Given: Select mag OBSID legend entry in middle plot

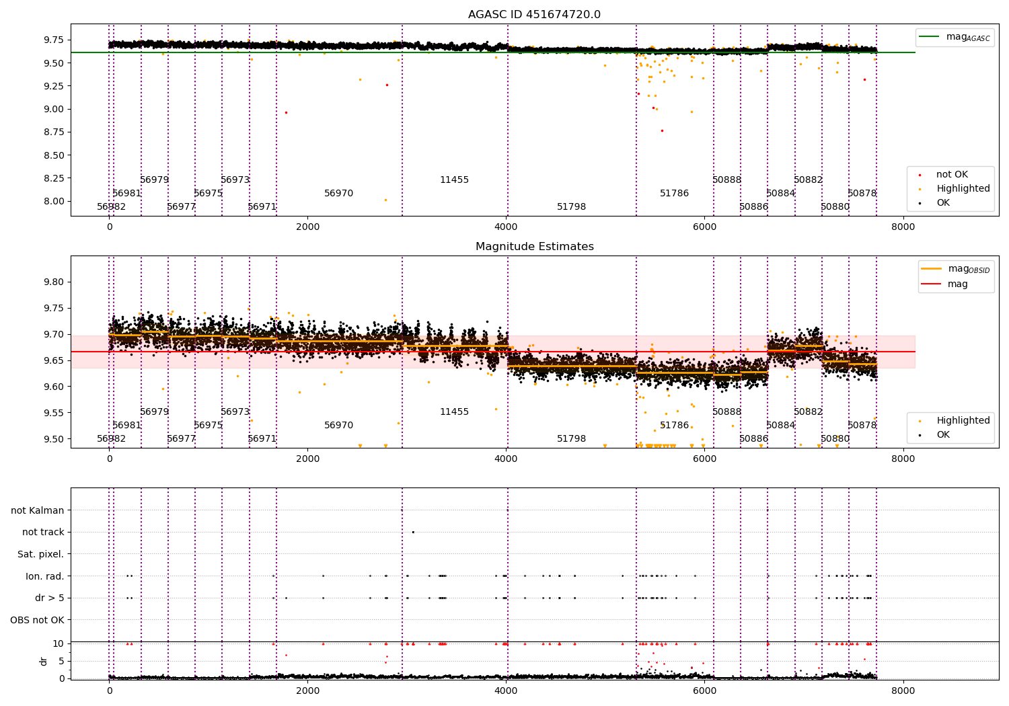Looking at the screenshot, I should point(957,269).
